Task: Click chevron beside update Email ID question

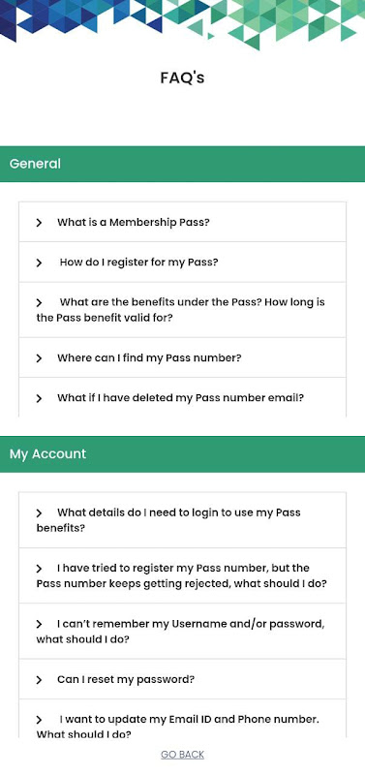Action: tap(39, 720)
